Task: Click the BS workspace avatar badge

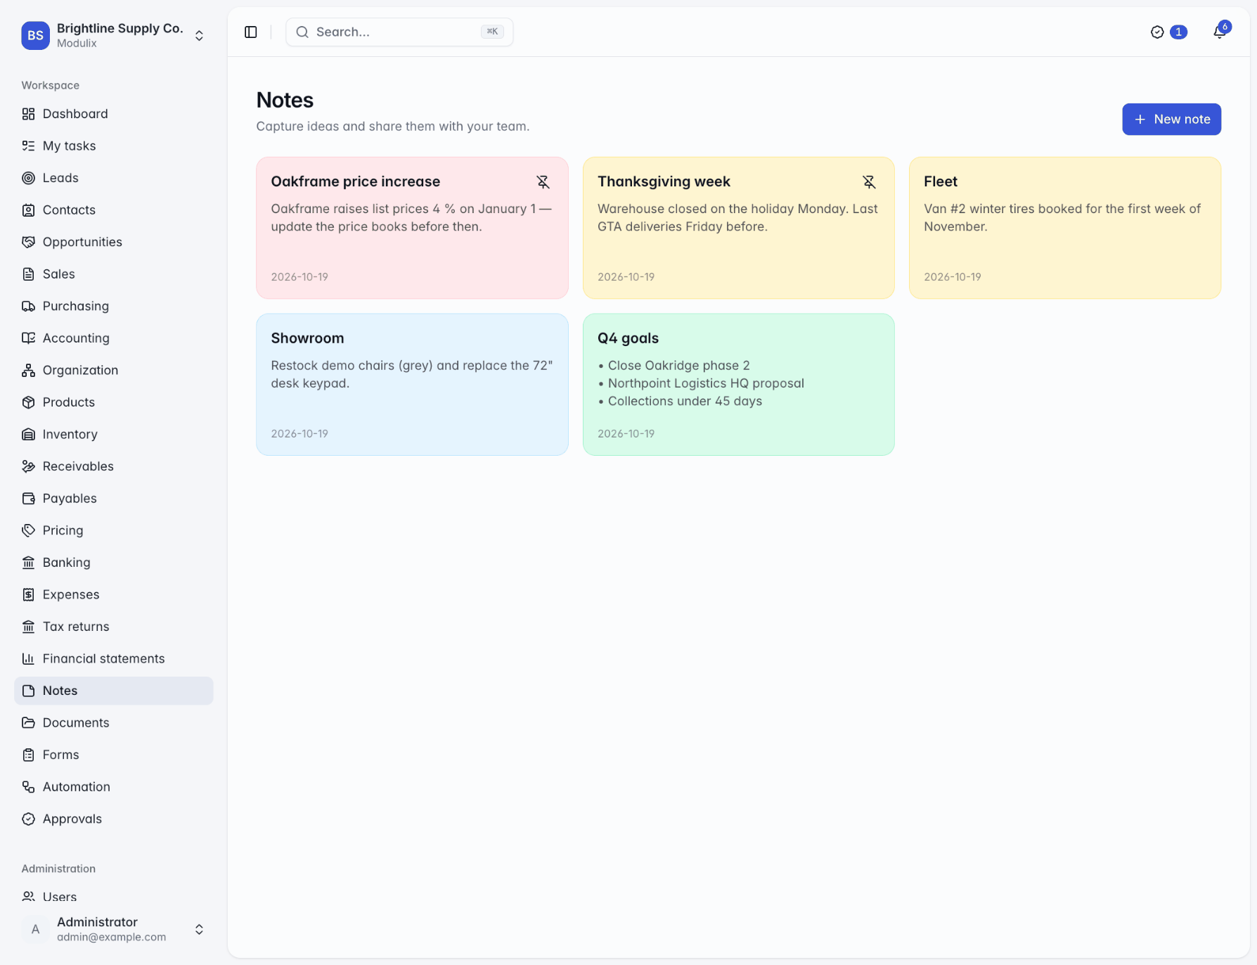Action: coord(35,36)
